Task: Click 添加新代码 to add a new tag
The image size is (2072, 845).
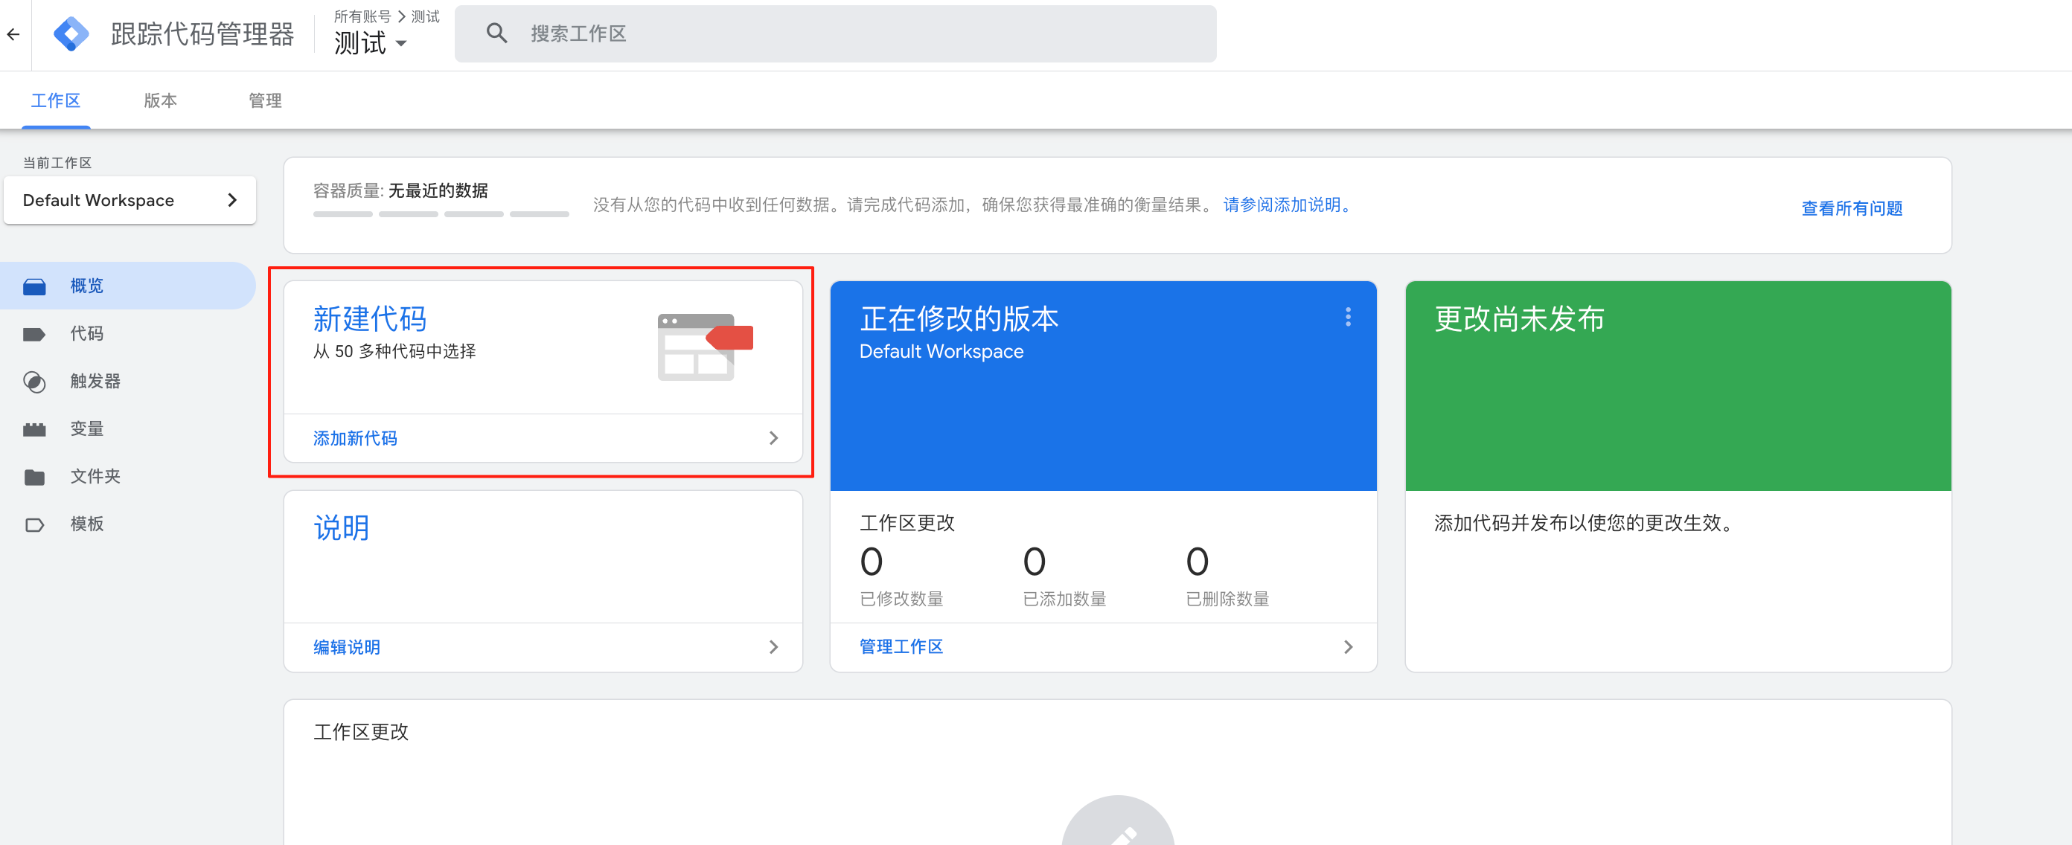Action: tap(354, 438)
